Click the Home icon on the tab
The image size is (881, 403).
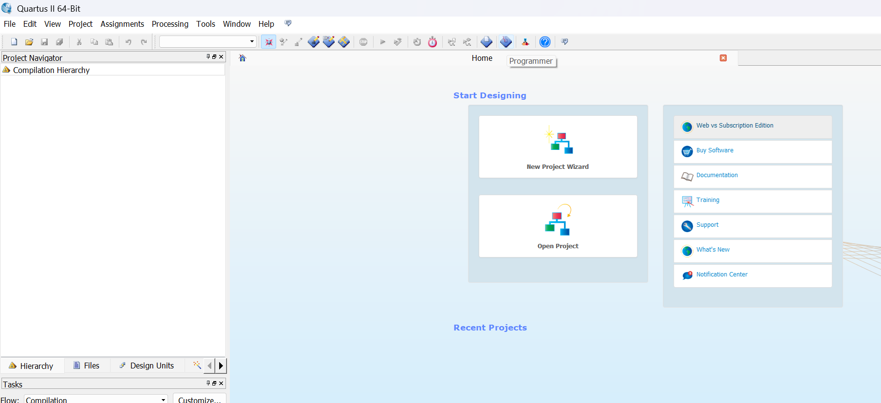pyautogui.click(x=243, y=58)
